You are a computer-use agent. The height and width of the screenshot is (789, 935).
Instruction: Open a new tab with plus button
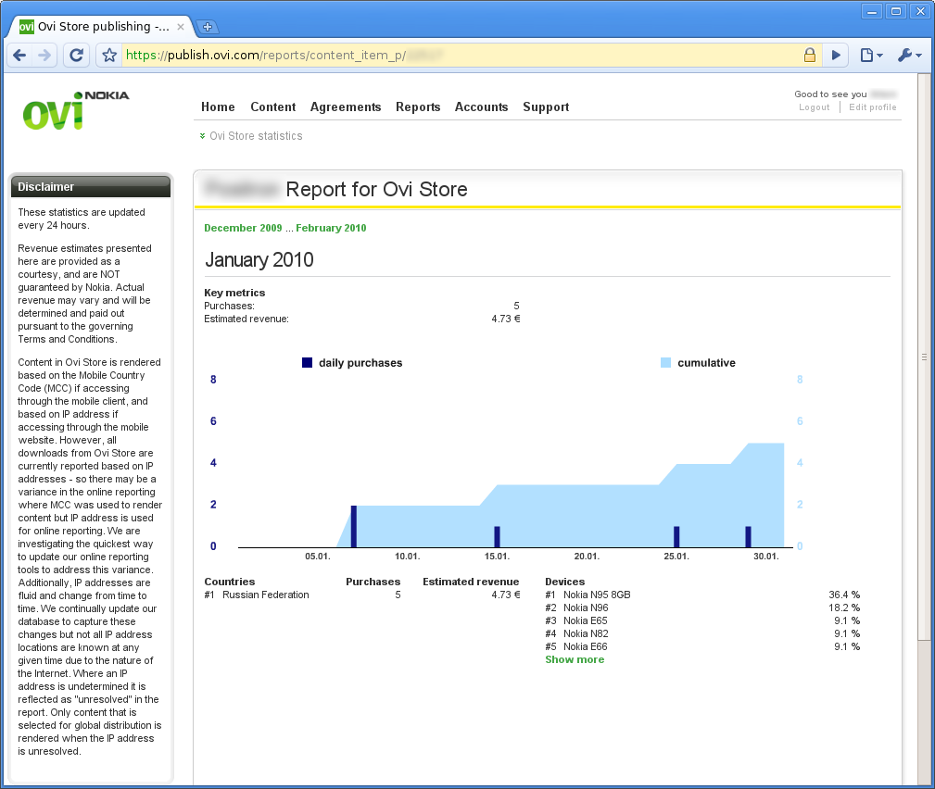pos(208,27)
